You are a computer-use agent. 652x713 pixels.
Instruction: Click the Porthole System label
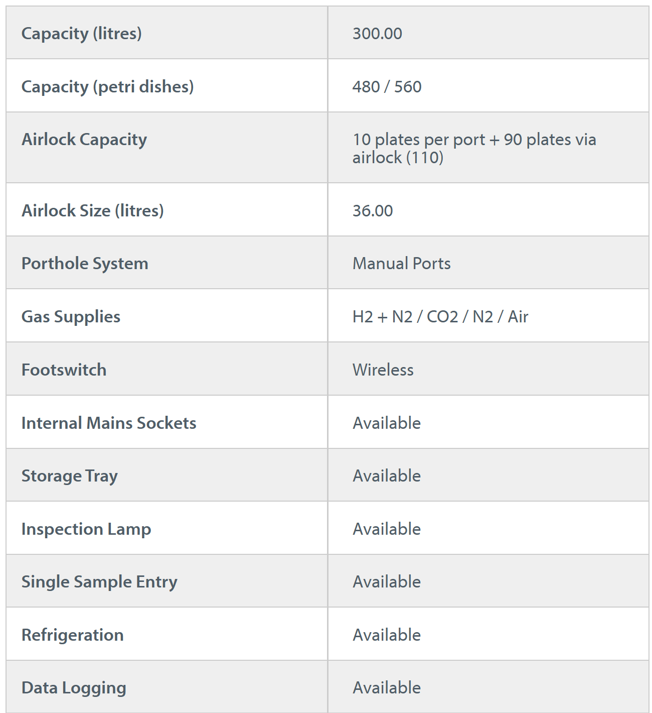click(x=85, y=264)
